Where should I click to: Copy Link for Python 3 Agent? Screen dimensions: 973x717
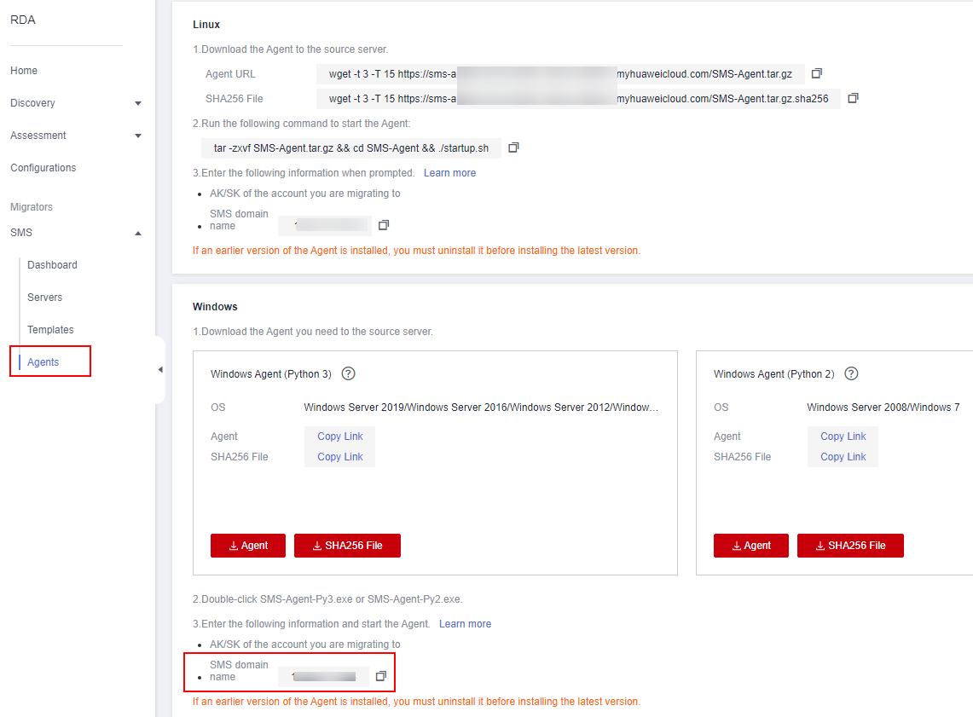point(340,437)
